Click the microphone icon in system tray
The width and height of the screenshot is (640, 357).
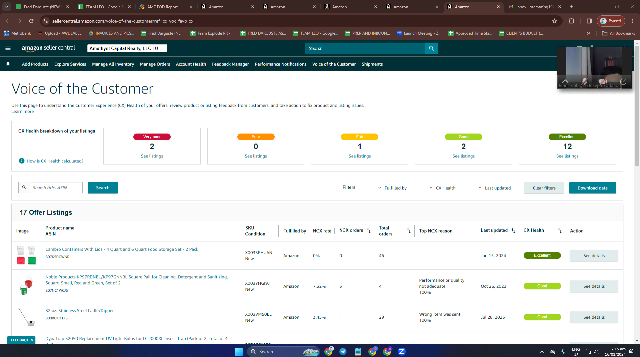(x=563, y=352)
